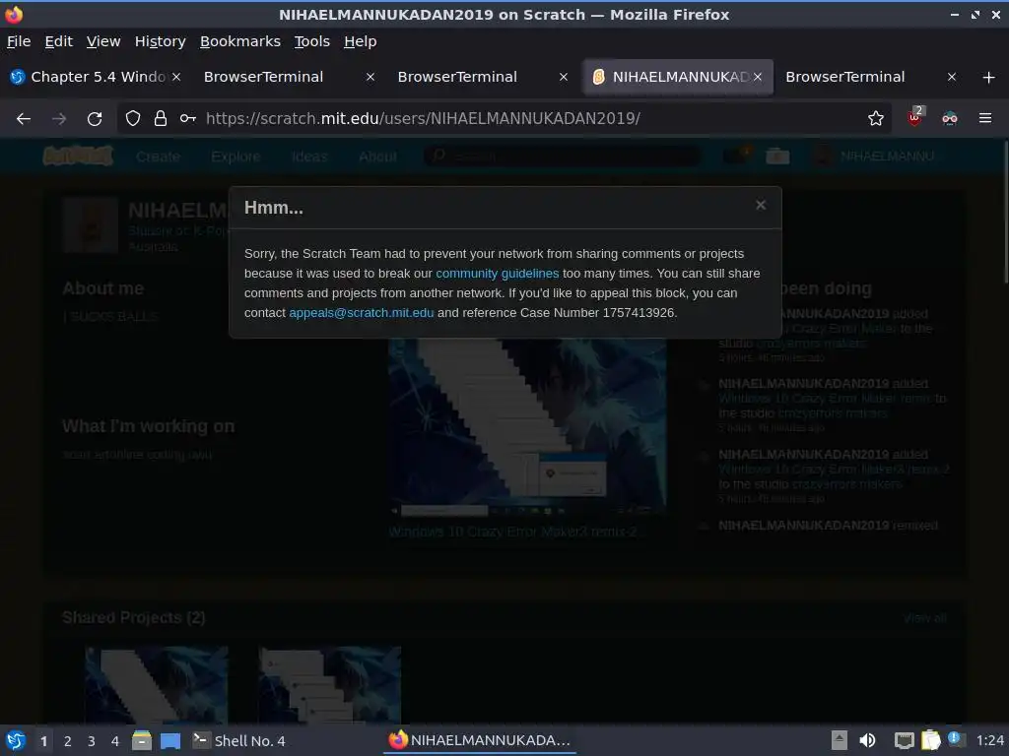The height and width of the screenshot is (756, 1009).
Task: Click the page vertical scrollbar
Action: click(x=1004, y=213)
